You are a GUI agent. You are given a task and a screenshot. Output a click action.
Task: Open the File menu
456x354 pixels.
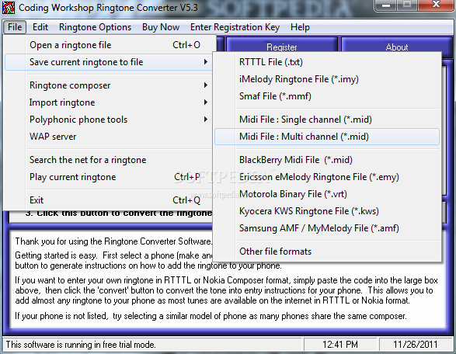click(15, 27)
